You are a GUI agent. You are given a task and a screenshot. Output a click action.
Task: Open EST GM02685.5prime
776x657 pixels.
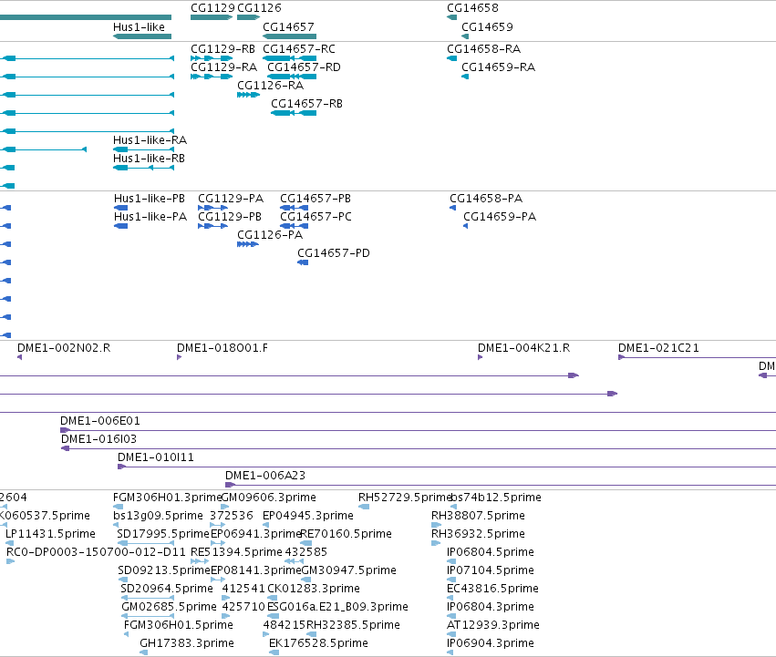pos(148,616)
